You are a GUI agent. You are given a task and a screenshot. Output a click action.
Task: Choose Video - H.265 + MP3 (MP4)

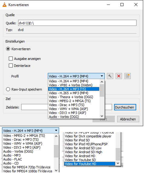tap(74, 93)
